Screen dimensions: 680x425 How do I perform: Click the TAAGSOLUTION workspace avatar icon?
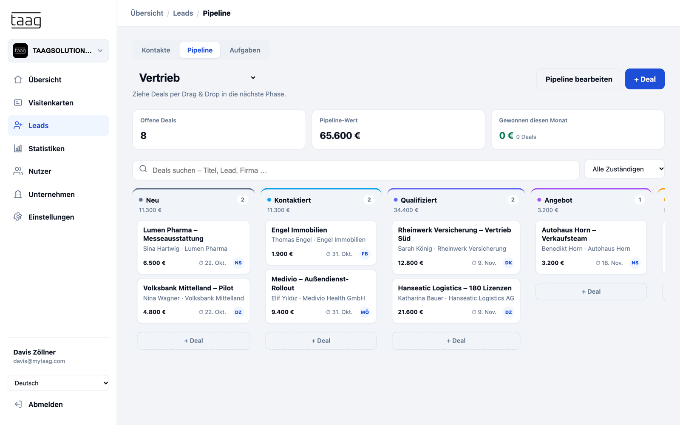click(x=20, y=51)
